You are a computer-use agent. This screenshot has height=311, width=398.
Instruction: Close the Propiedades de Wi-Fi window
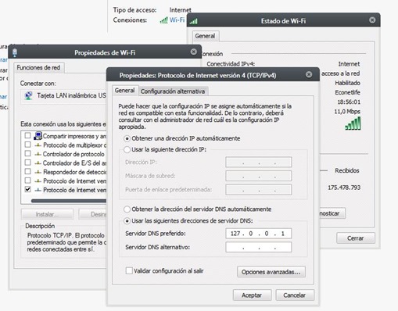[x=194, y=52]
